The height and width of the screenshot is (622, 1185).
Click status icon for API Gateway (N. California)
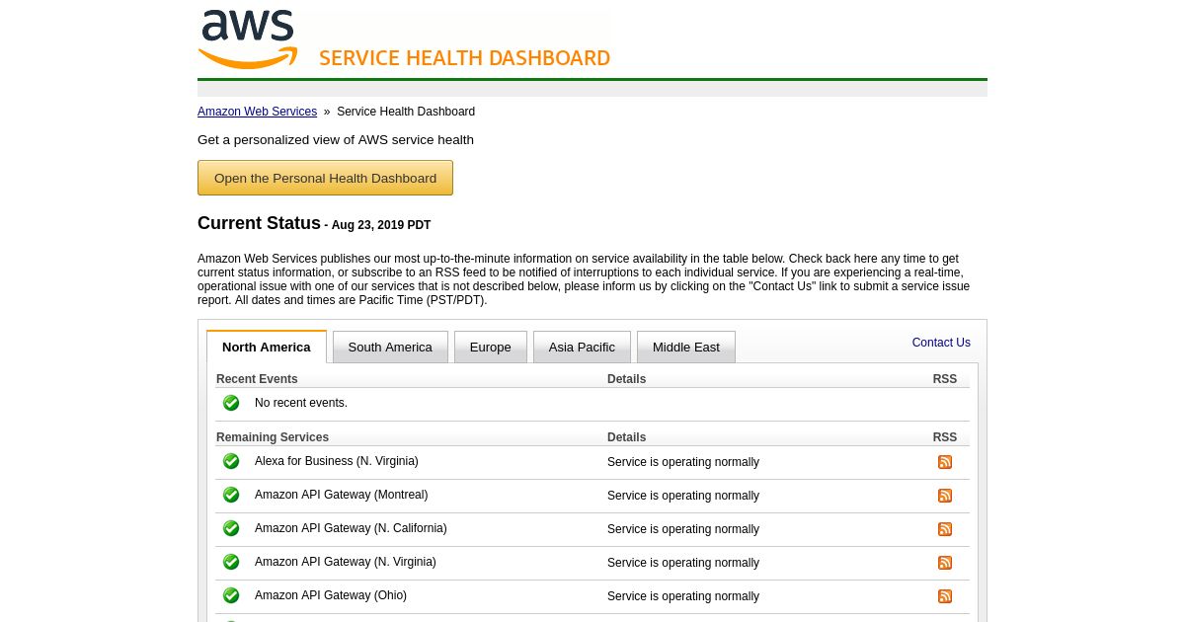(231, 528)
